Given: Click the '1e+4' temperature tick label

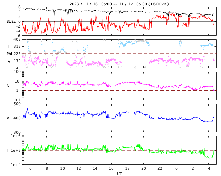Looking at the screenshot, I should click(x=16, y=165).
